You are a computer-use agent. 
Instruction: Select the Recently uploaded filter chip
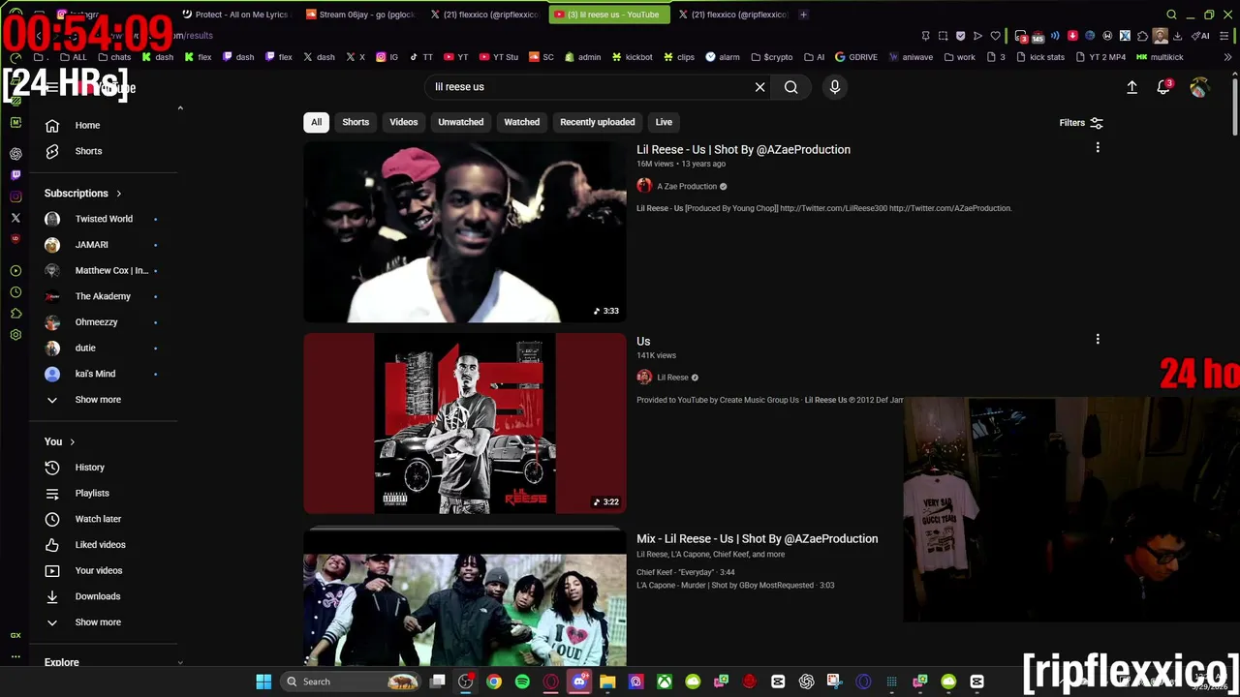pyautogui.click(x=597, y=122)
